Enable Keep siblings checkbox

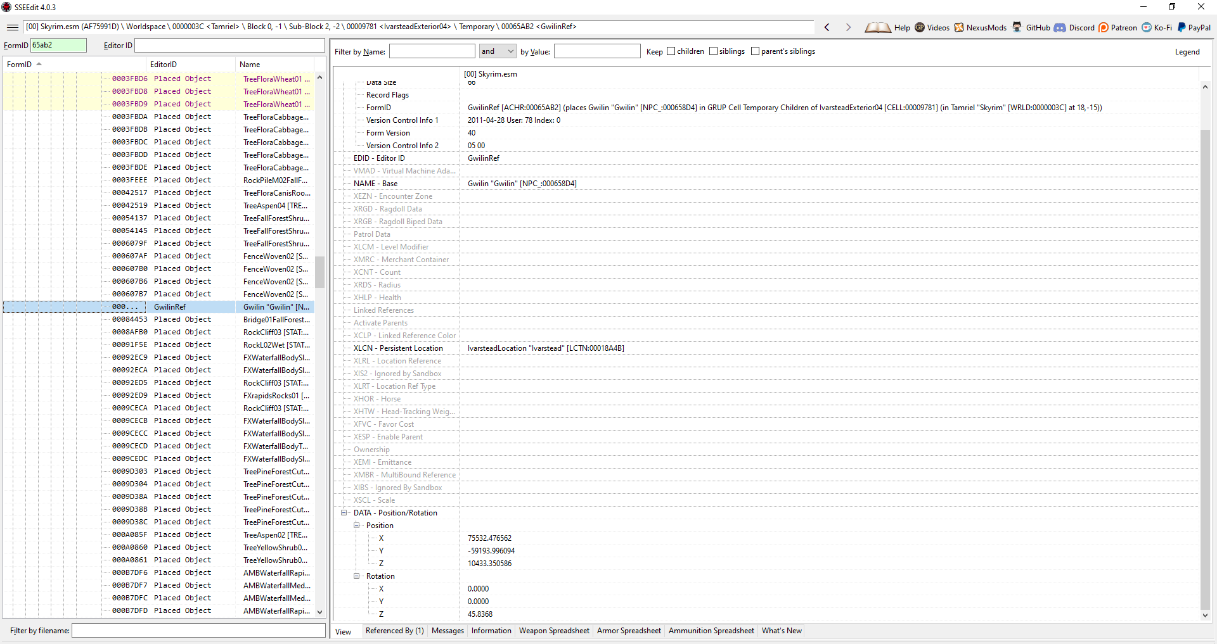coord(713,51)
